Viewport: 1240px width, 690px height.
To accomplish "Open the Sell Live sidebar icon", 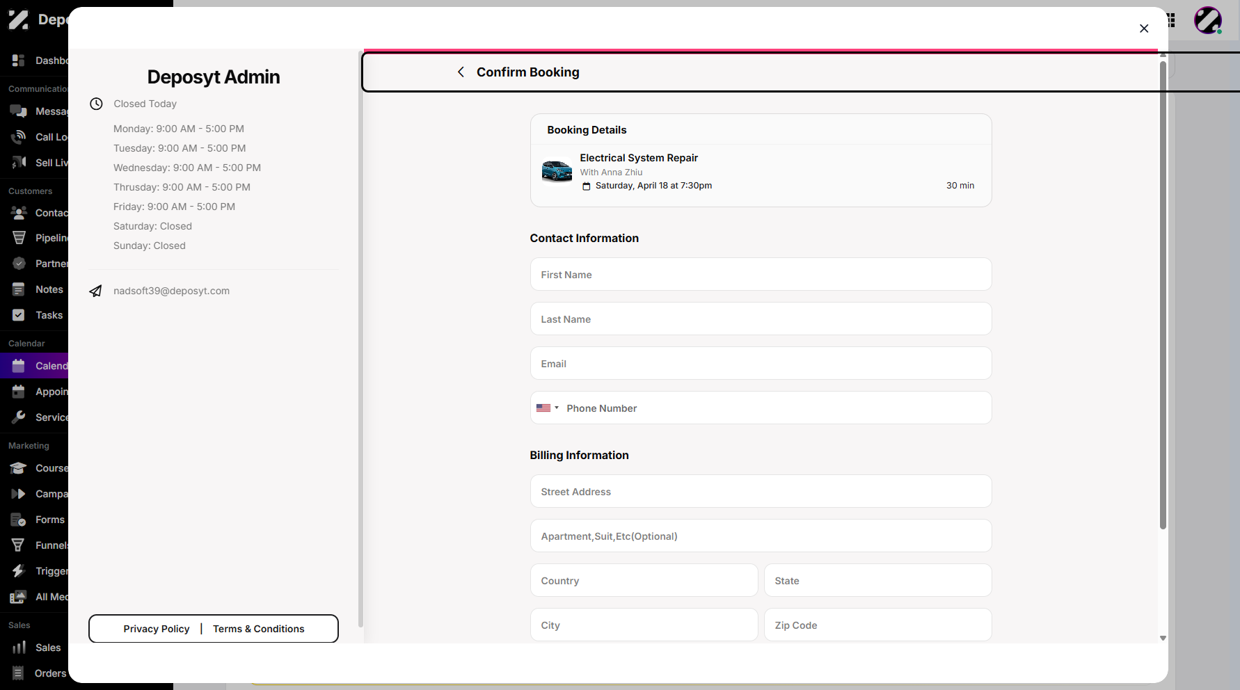I will pyautogui.click(x=19, y=163).
